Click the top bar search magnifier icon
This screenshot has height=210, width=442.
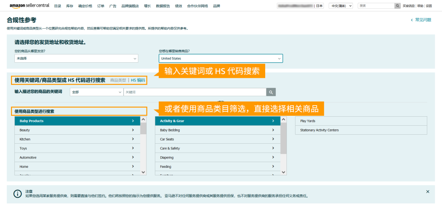pos(397,6)
